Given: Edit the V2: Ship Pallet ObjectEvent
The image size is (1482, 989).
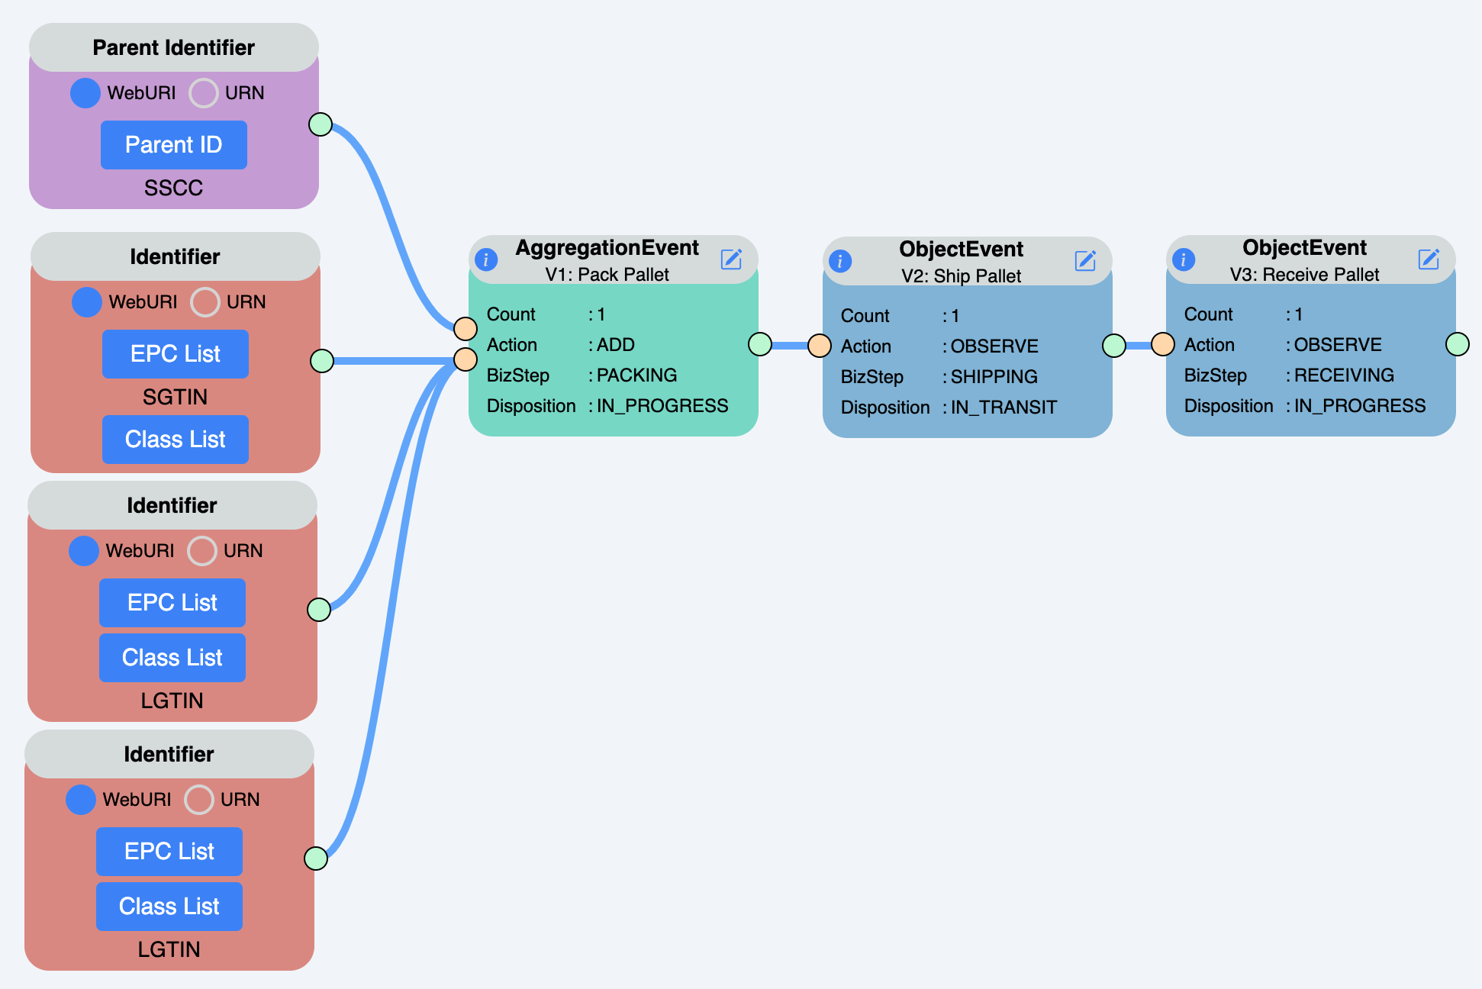Looking at the screenshot, I should [x=1085, y=261].
